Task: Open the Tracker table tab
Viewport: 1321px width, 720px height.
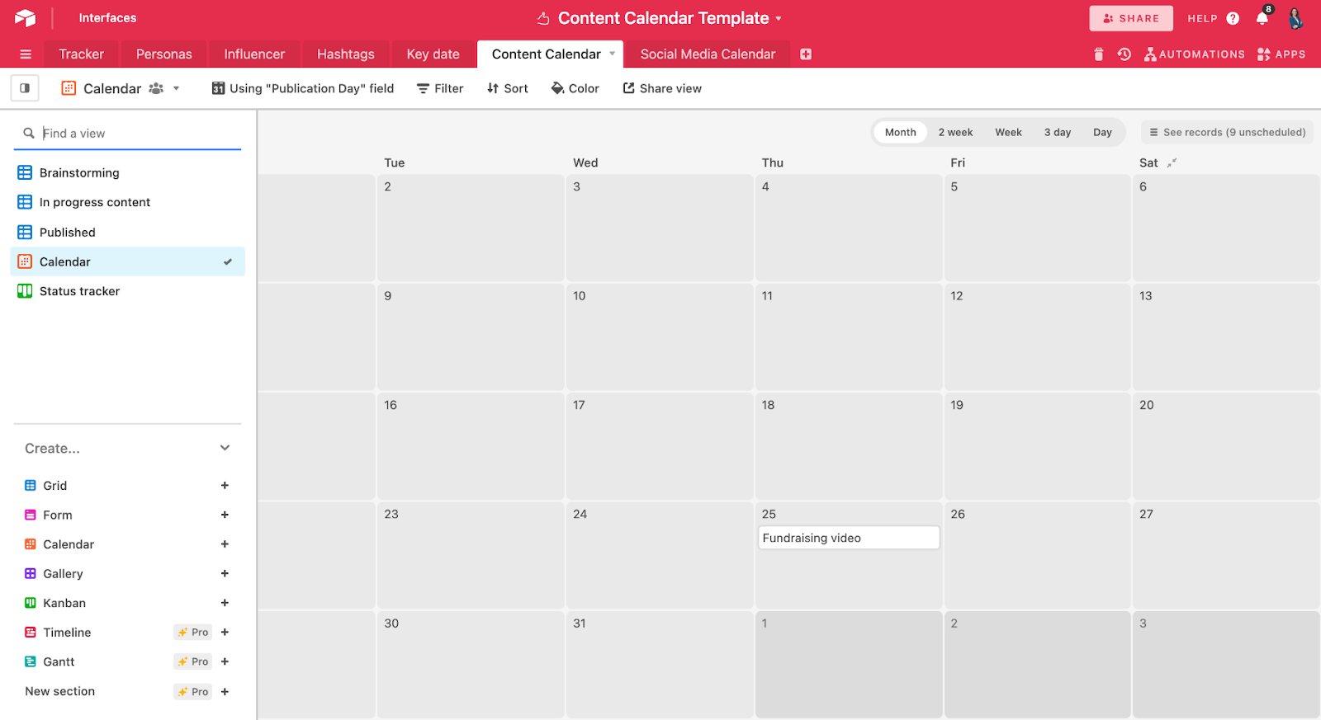Action: 82,54
